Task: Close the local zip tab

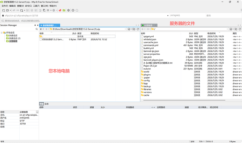Action: click(59, 25)
